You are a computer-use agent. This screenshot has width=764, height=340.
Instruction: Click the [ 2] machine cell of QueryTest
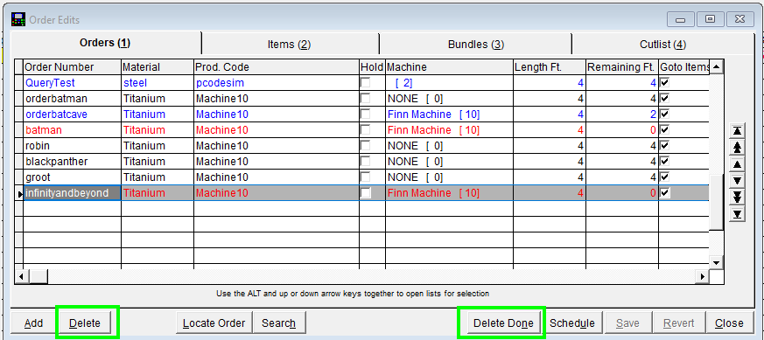point(449,83)
